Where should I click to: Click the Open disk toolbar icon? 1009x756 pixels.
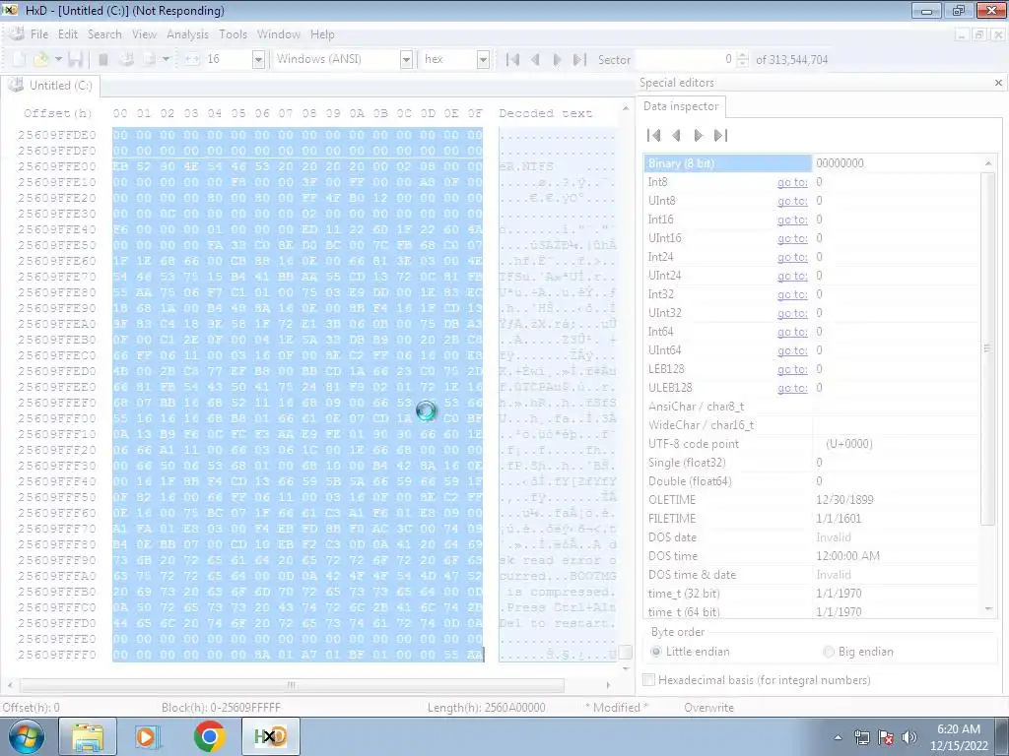(127, 59)
